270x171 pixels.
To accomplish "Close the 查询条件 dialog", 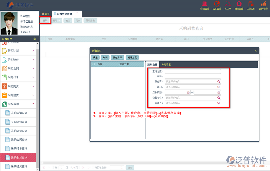I will click(256, 51).
